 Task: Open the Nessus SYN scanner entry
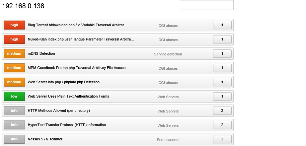click(45, 139)
